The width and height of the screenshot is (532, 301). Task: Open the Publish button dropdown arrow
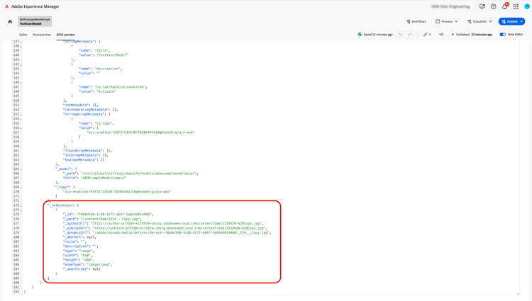521,22
